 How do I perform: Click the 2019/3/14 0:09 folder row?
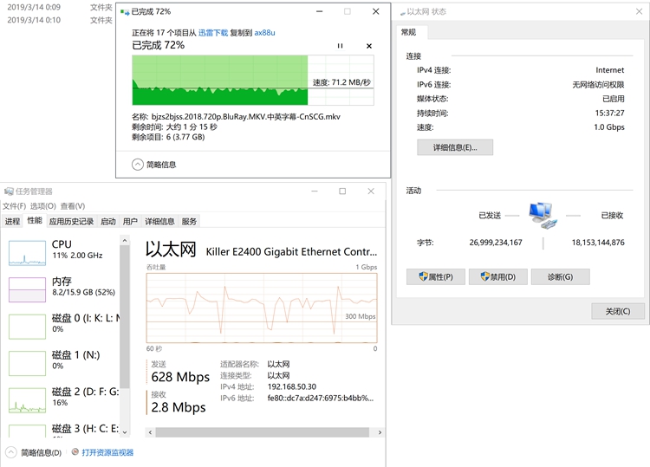60,8
